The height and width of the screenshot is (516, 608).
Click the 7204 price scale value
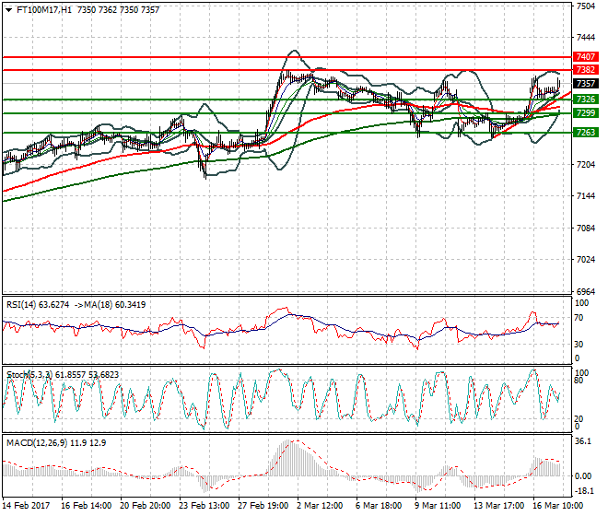[x=586, y=165]
